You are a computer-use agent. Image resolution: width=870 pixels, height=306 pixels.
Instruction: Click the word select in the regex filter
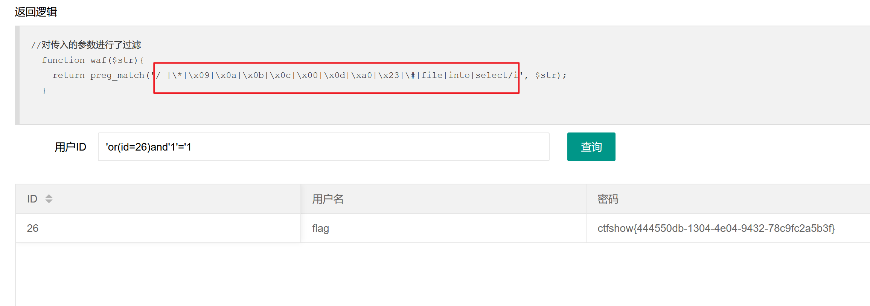pyautogui.click(x=491, y=76)
